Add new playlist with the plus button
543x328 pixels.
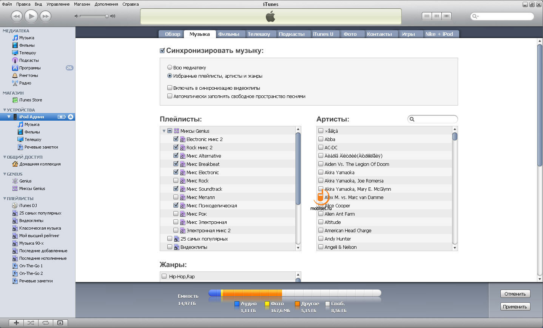(16, 323)
